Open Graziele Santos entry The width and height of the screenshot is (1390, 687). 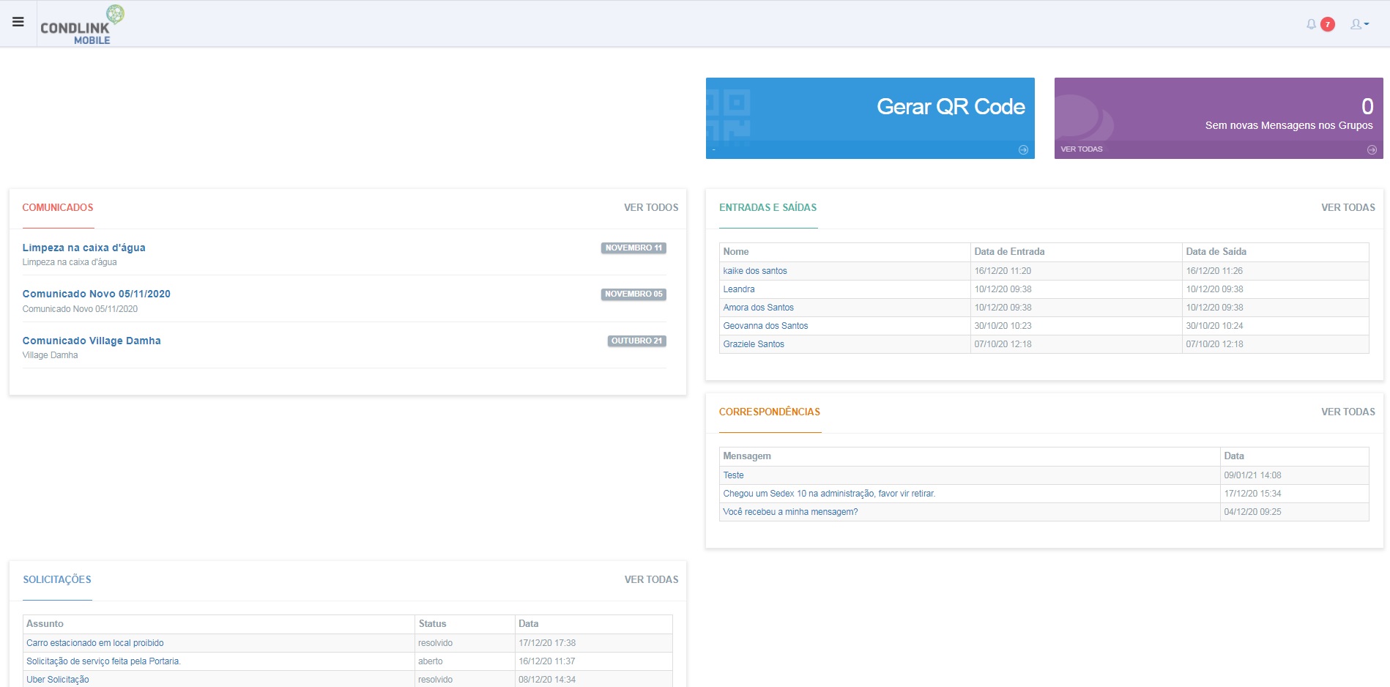coord(754,344)
